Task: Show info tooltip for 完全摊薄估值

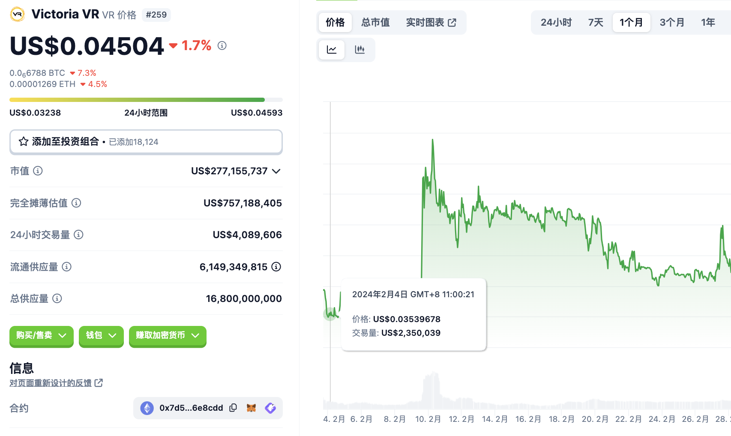Action: pos(76,203)
